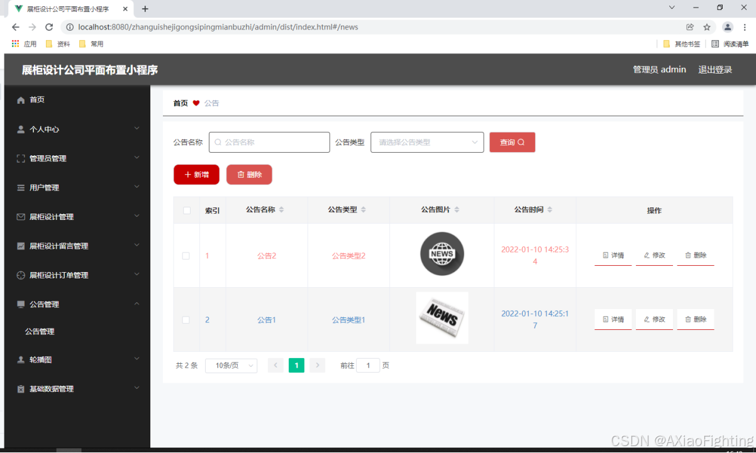The width and height of the screenshot is (756, 453).
Task: Click the user icon beside 轮播图
Action: [x=21, y=360]
